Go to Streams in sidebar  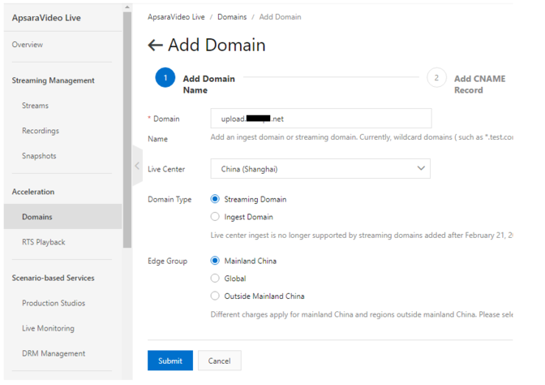coord(35,106)
